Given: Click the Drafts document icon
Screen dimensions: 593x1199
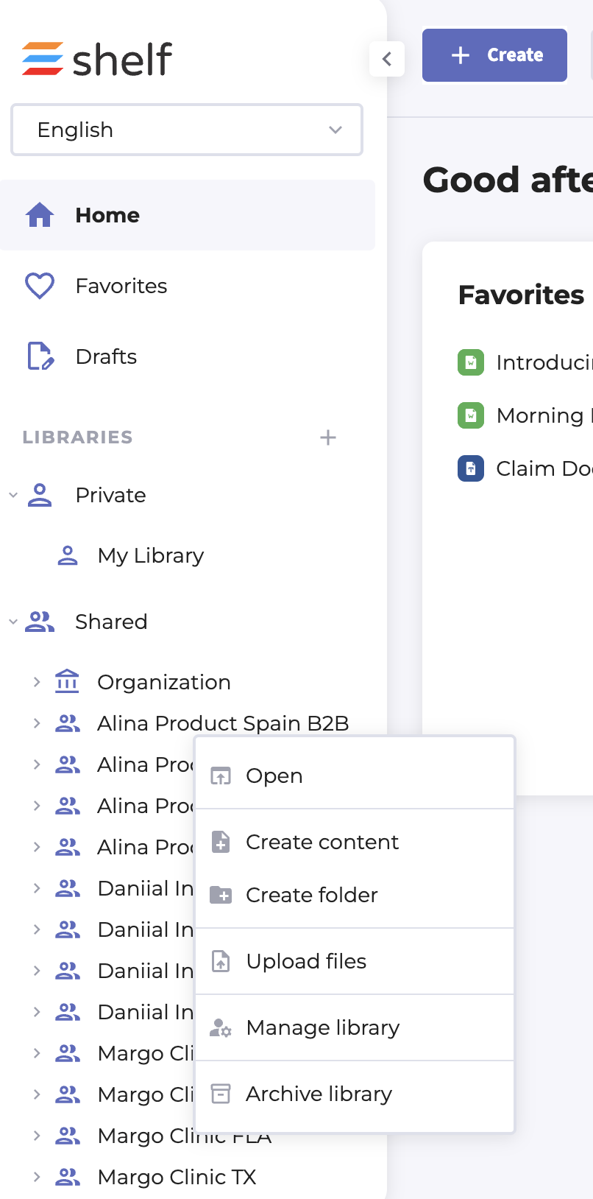Looking at the screenshot, I should tap(40, 356).
